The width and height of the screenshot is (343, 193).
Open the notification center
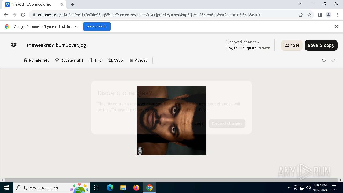point(334,188)
